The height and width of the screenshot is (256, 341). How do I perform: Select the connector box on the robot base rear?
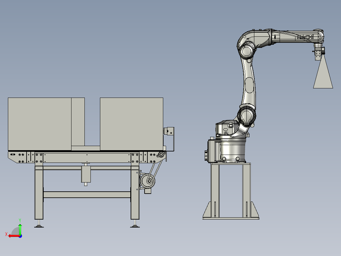click(212, 151)
